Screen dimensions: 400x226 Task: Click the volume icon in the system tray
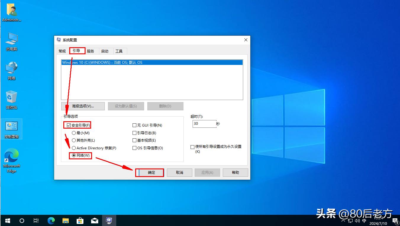click(357, 220)
